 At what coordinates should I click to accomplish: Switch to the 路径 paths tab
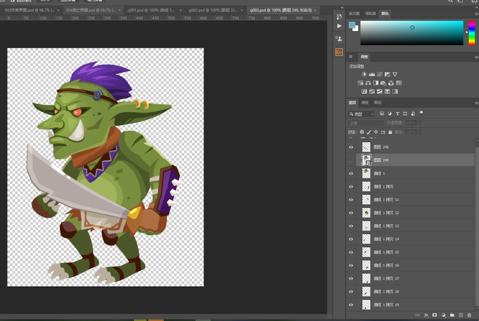(x=377, y=102)
